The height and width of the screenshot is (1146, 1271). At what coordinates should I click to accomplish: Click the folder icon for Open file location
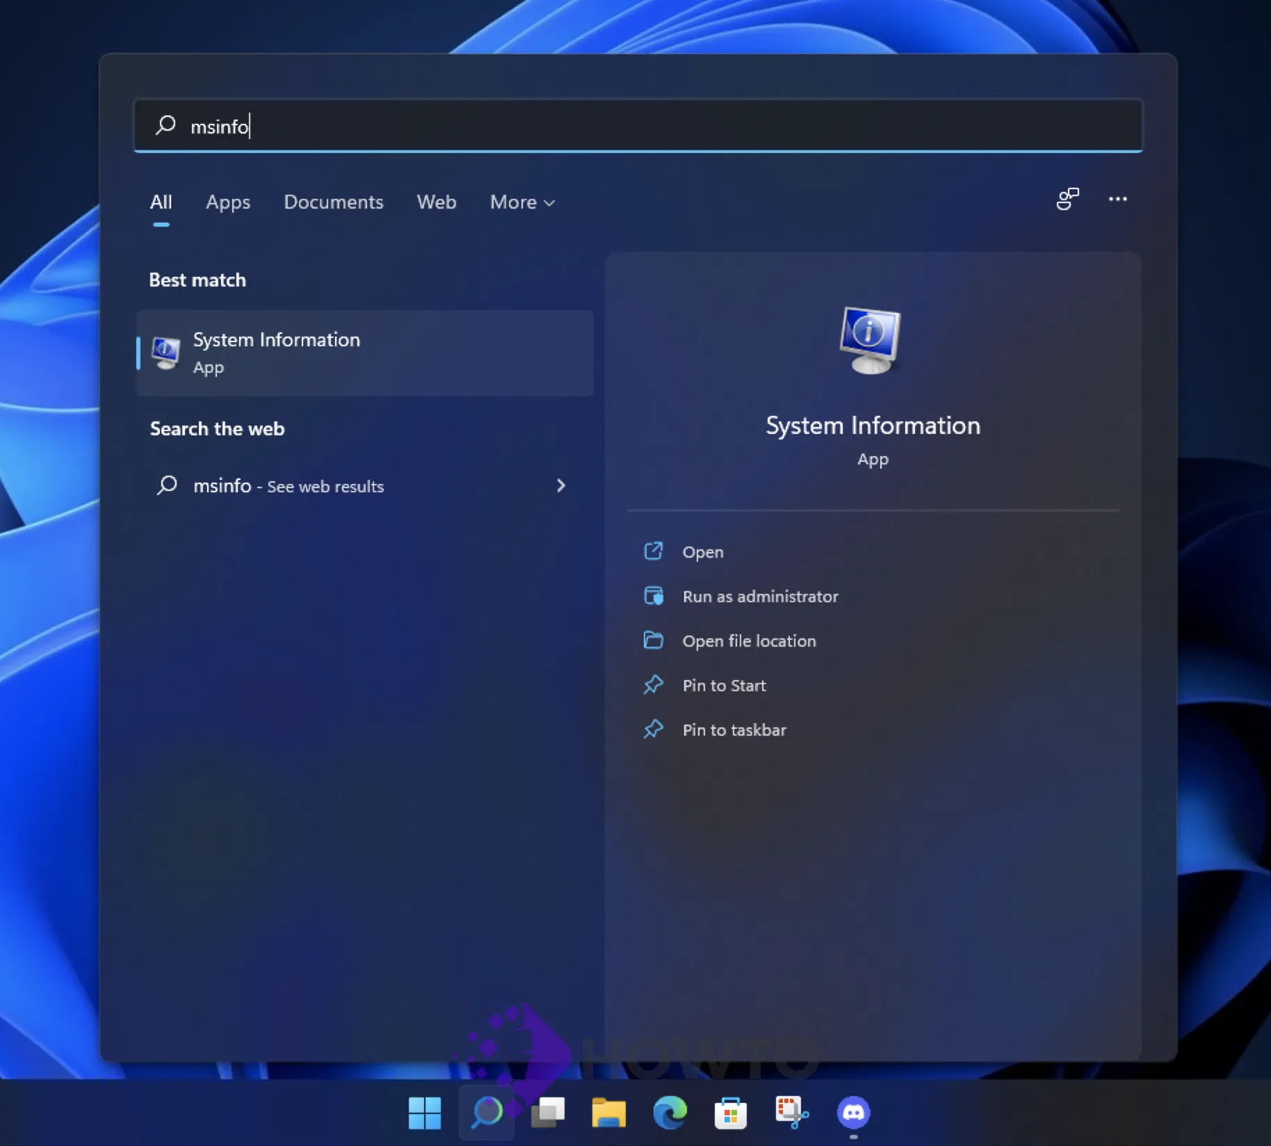coord(653,640)
